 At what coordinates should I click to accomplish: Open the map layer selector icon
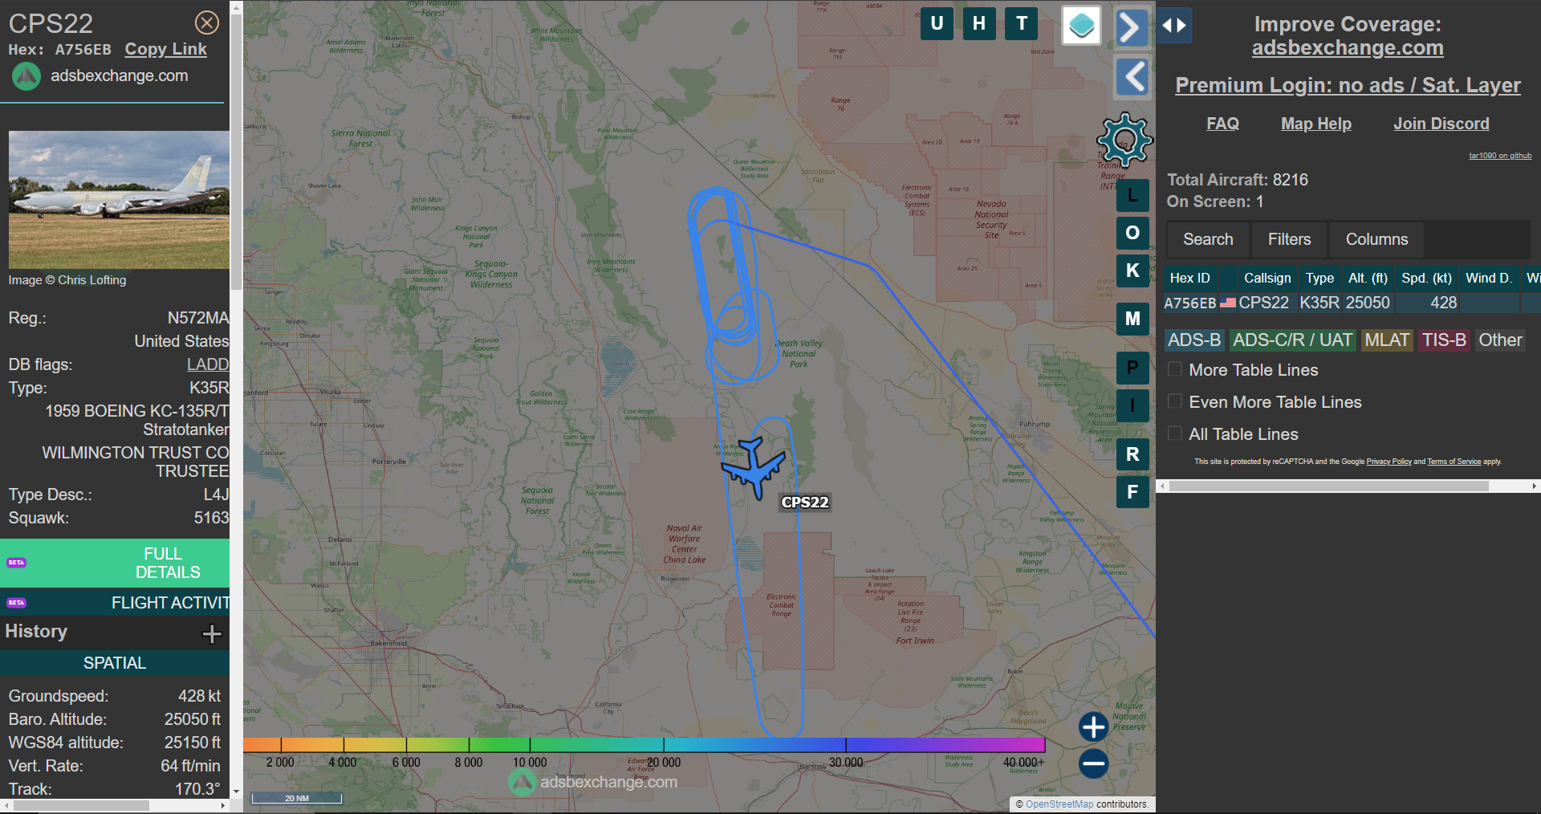[x=1081, y=26]
